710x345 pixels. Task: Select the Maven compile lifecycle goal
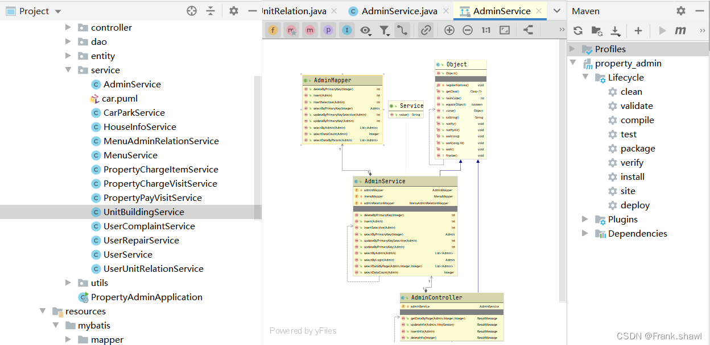click(637, 120)
